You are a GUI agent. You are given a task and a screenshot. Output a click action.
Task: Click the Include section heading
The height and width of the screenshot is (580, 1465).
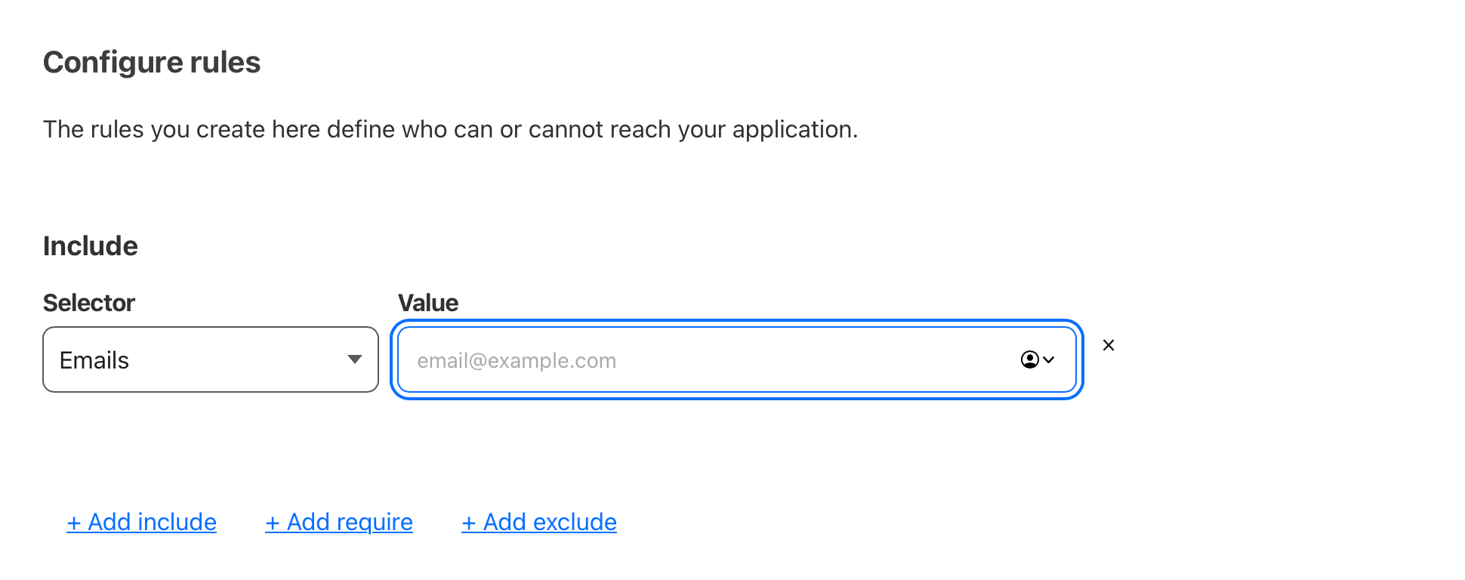[x=91, y=246]
